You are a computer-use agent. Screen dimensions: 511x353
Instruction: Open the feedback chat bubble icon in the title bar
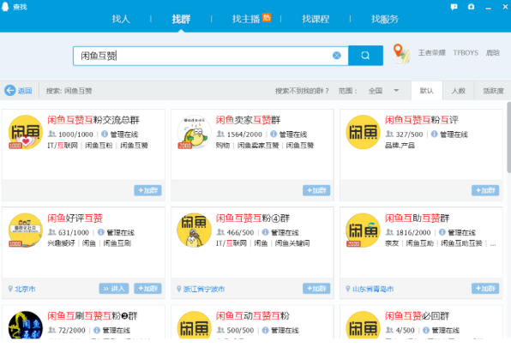pos(454,7)
